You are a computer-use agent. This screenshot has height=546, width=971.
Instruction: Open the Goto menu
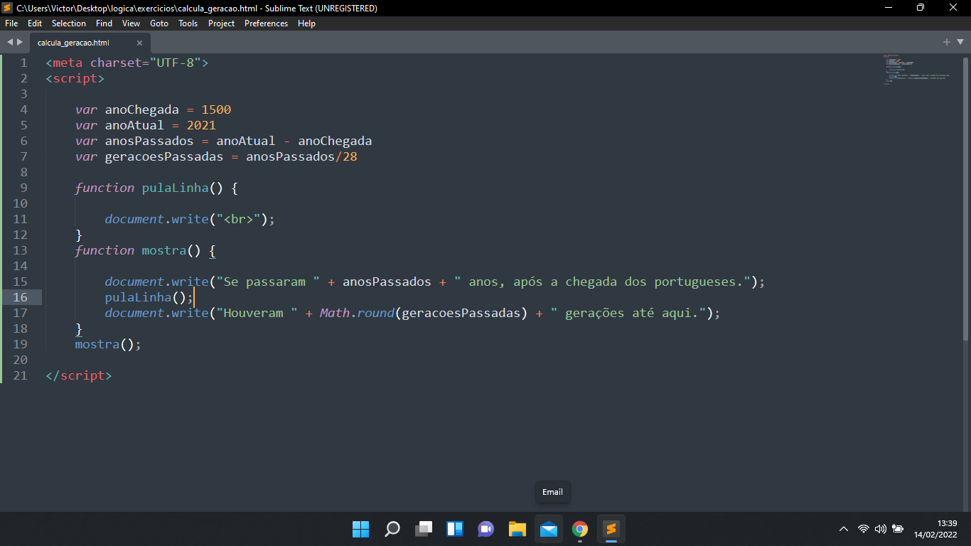pos(159,23)
